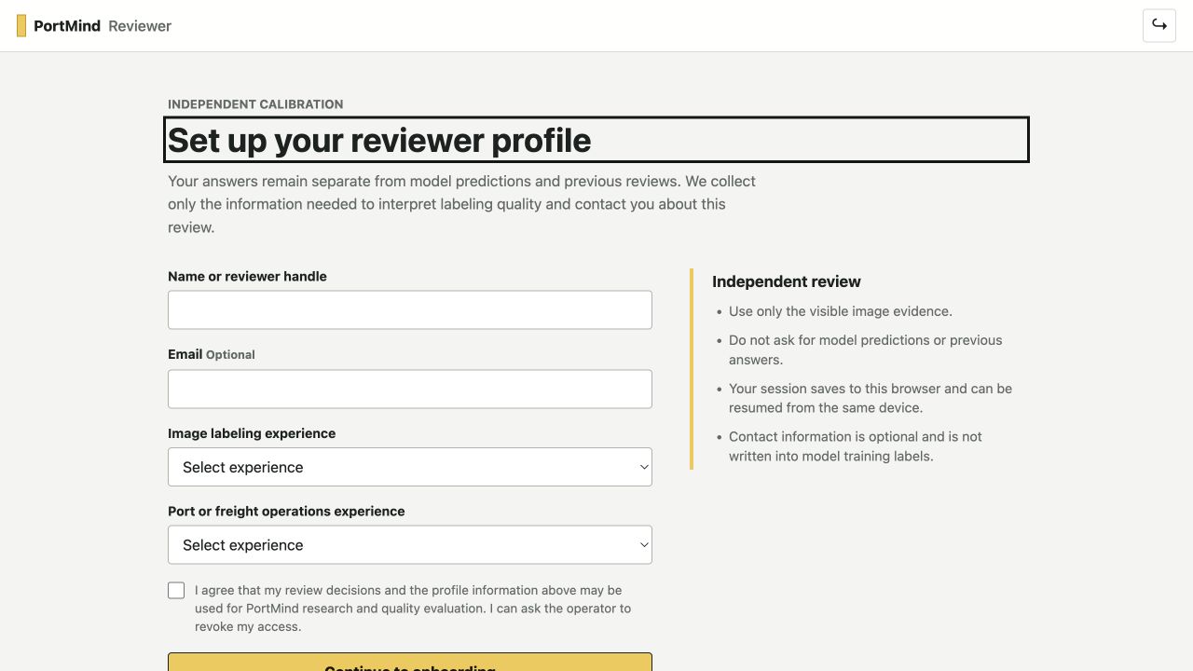Focus the Email input field
The image size is (1193, 671).
tap(410, 389)
